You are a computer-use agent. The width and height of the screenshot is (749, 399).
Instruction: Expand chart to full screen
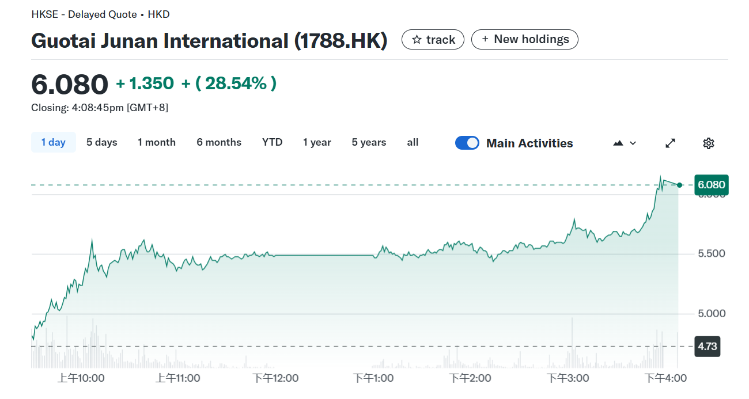pos(670,143)
